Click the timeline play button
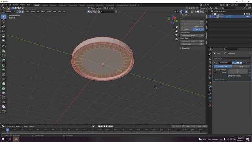The height and width of the screenshot is (142, 252). coord(107,126)
